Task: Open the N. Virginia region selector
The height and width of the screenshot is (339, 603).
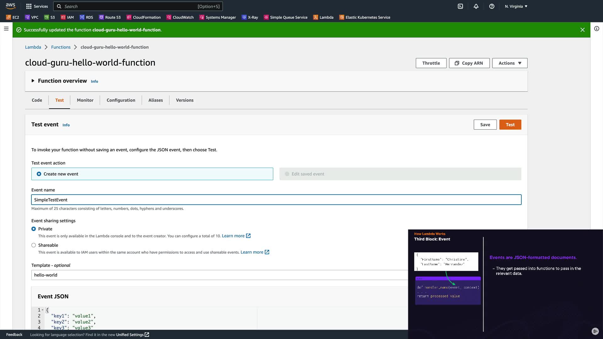Action: pos(516,6)
